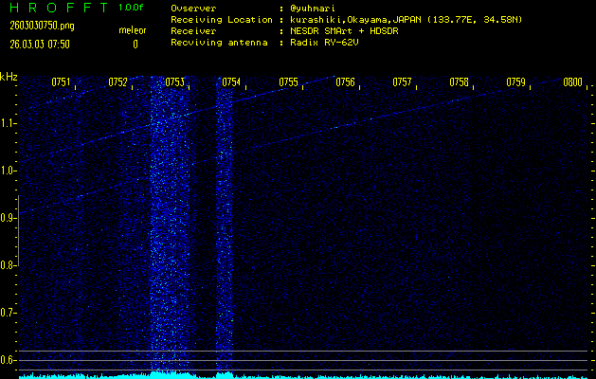Click the cyan signal level graph at bottom
The height and width of the screenshot is (379, 596).
(x=298, y=375)
